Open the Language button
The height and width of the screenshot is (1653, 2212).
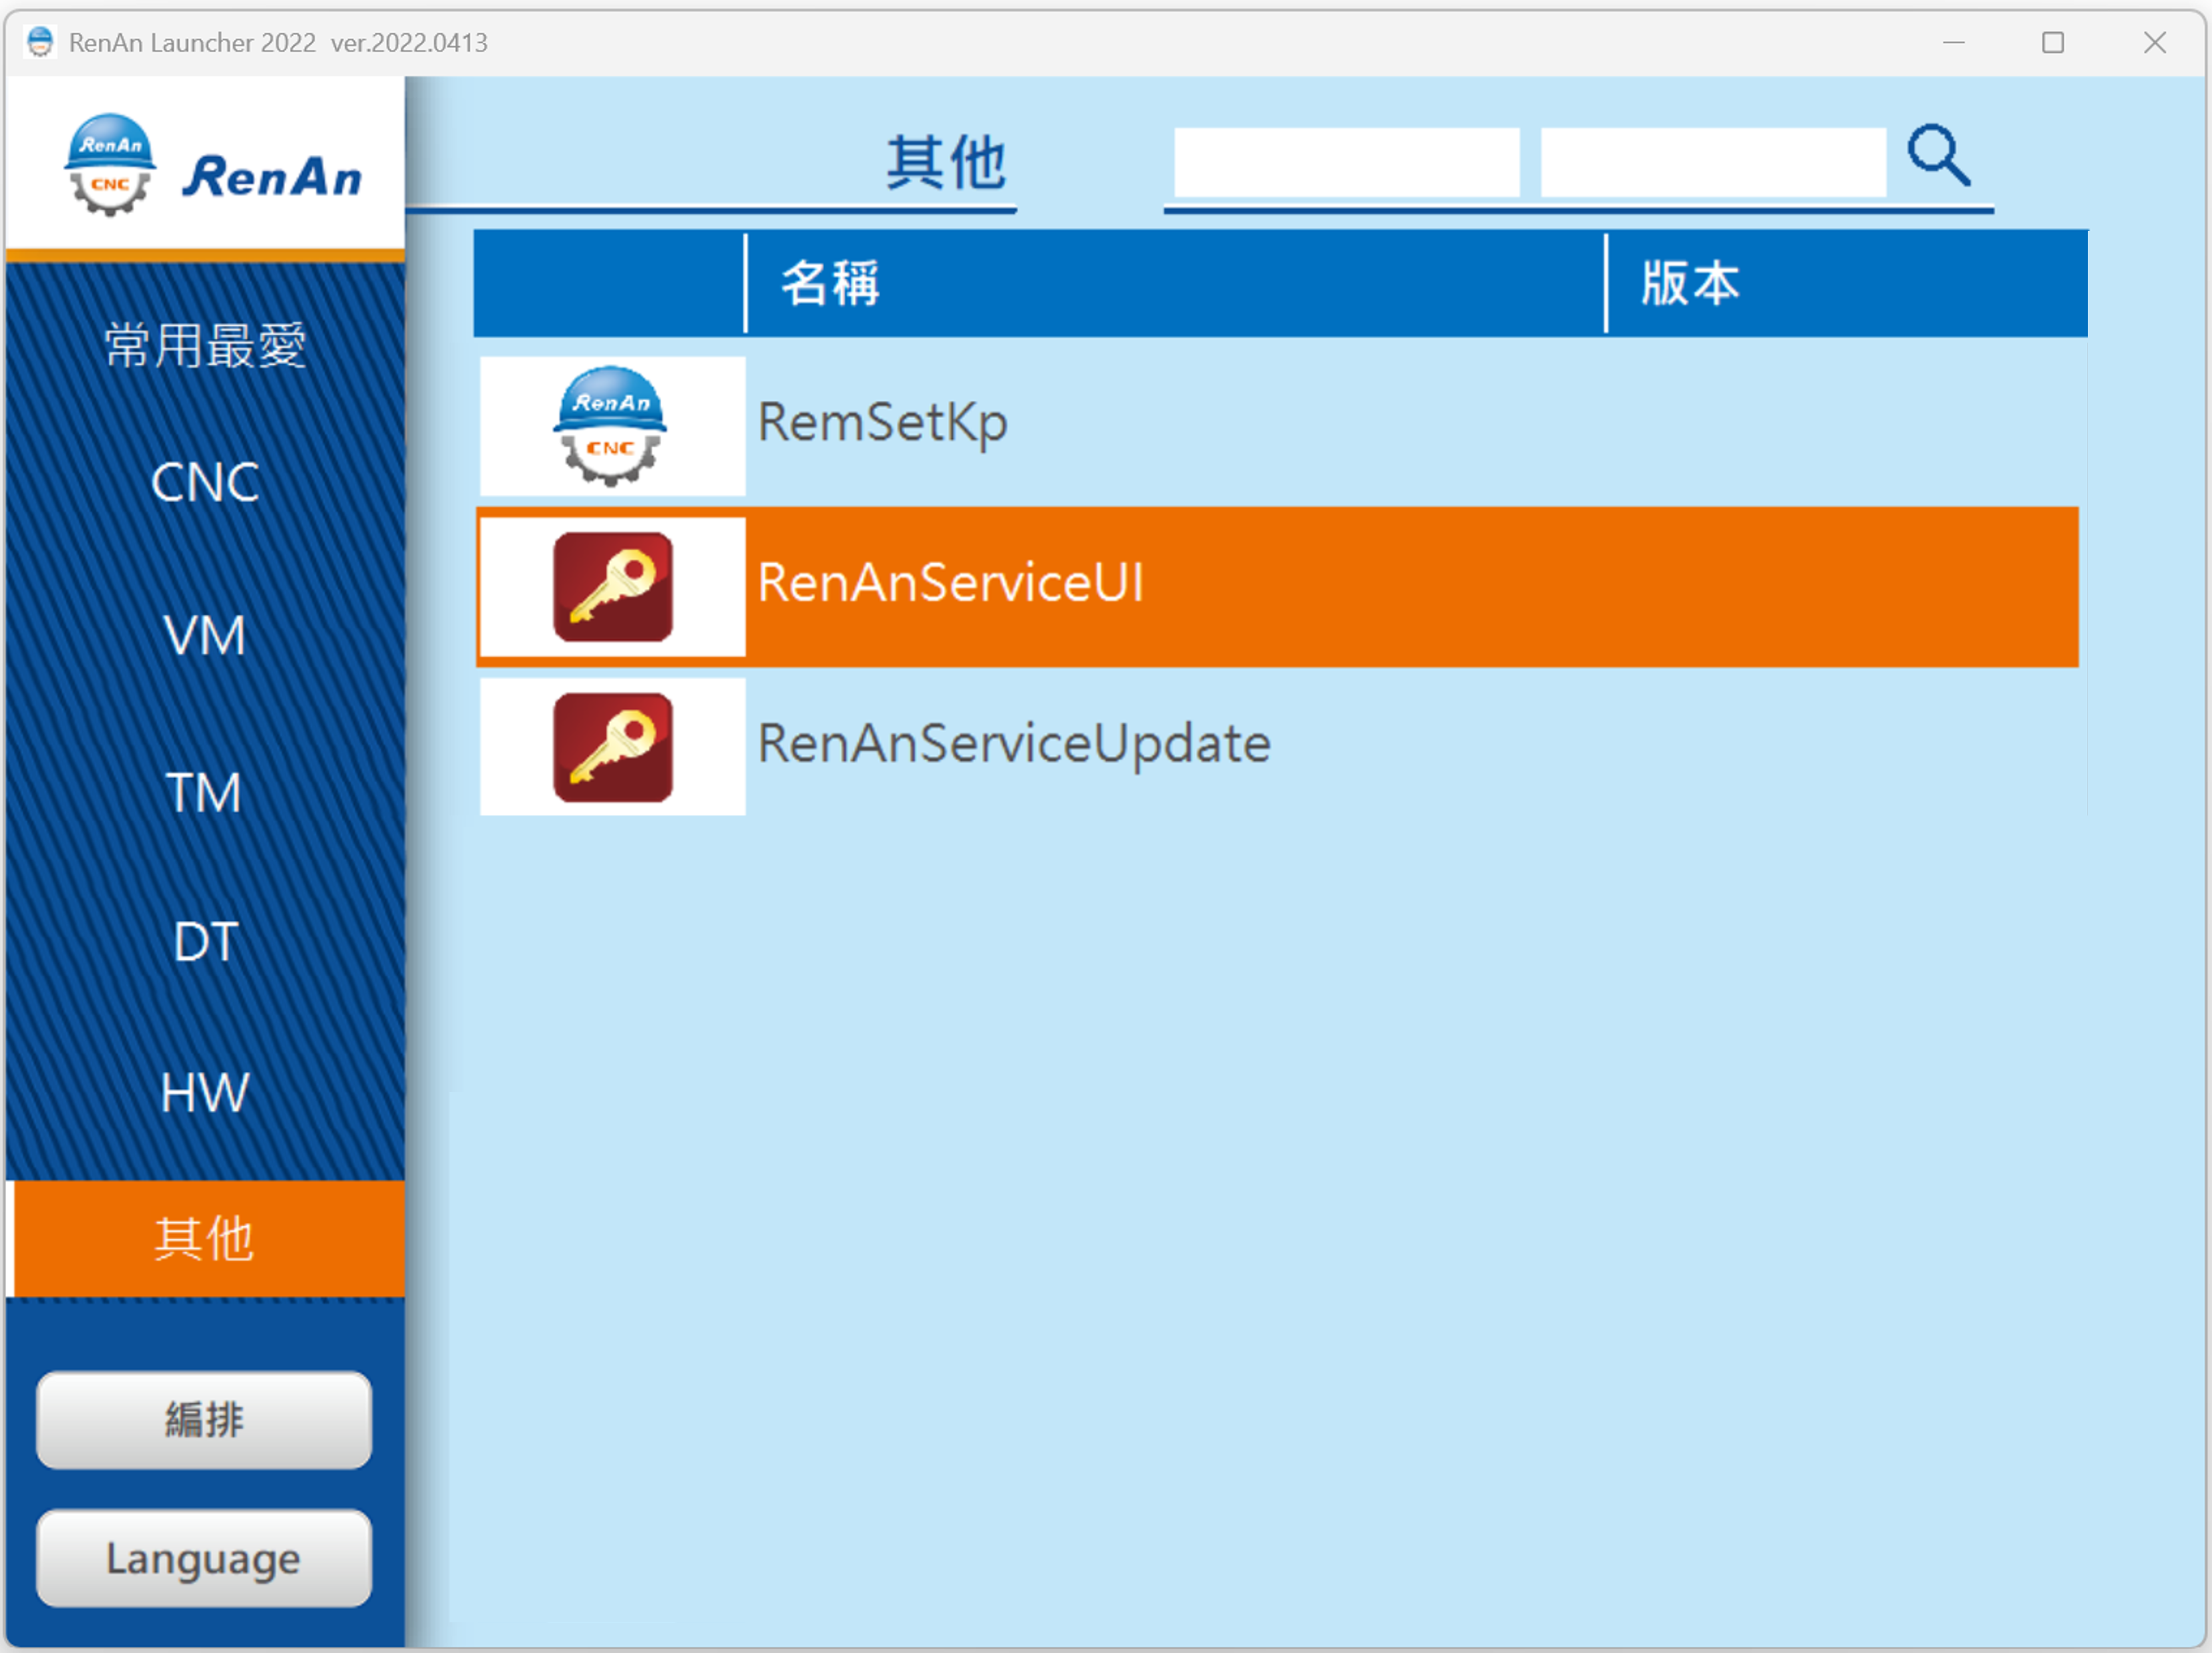pos(204,1558)
